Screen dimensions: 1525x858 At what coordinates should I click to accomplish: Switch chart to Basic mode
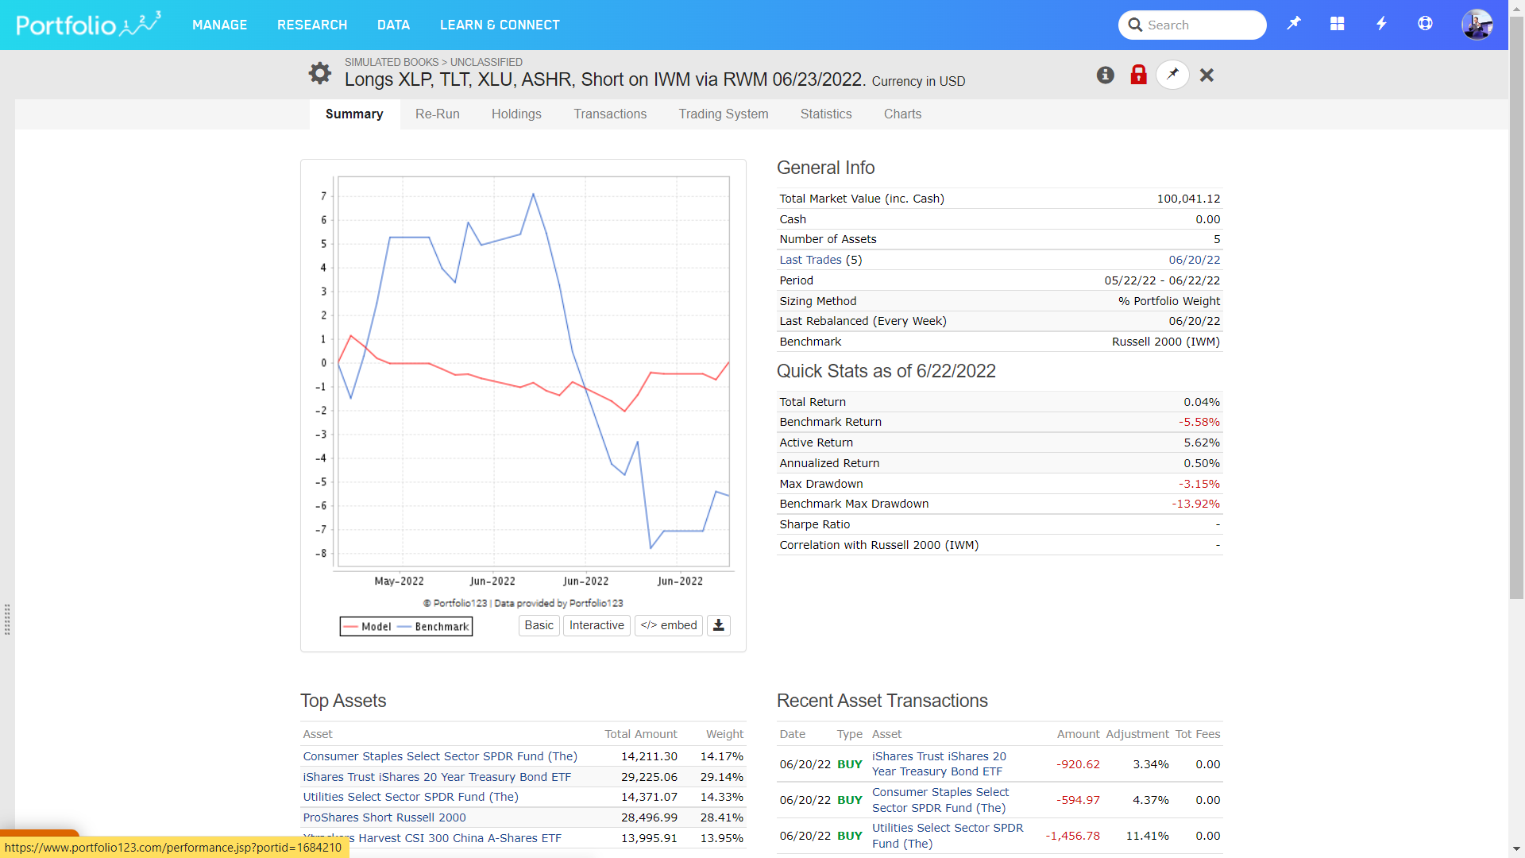tap(539, 625)
